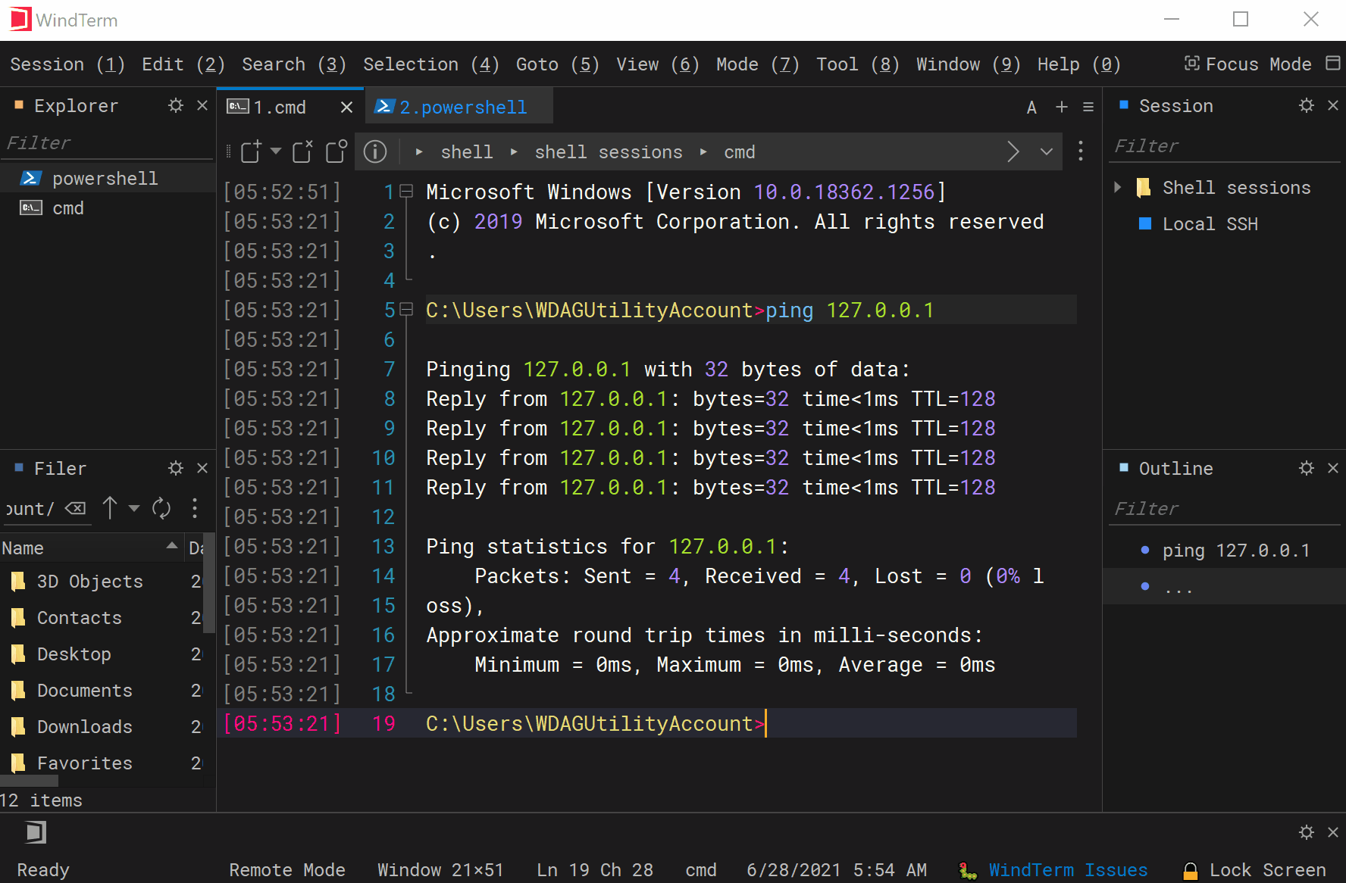Show session info via the info icon
The width and height of the screenshot is (1346, 883).
(x=375, y=151)
